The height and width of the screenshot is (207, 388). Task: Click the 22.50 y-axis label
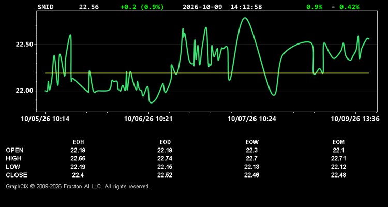[x=24, y=45]
